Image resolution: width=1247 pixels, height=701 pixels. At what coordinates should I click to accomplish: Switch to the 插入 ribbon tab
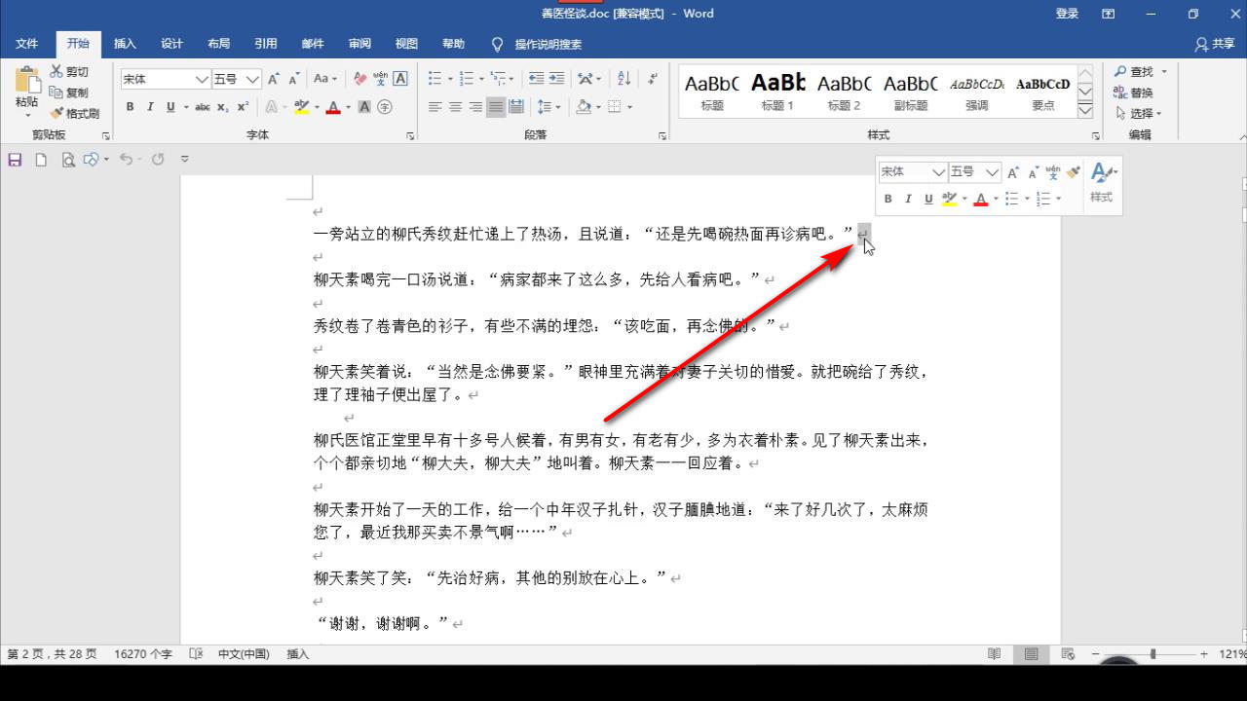click(125, 44)
